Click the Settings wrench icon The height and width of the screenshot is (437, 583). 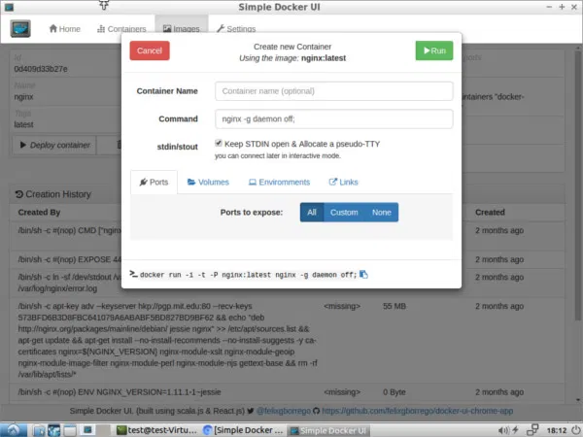(221, 28)
